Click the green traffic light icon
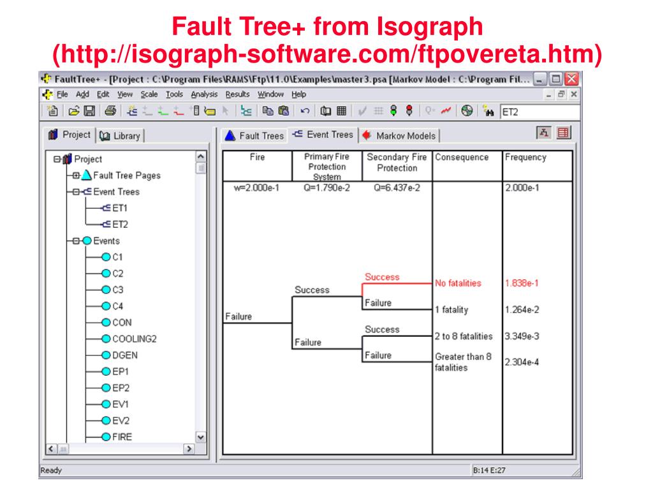The width and height of the screenshot is (653, 490). point(393,111)
